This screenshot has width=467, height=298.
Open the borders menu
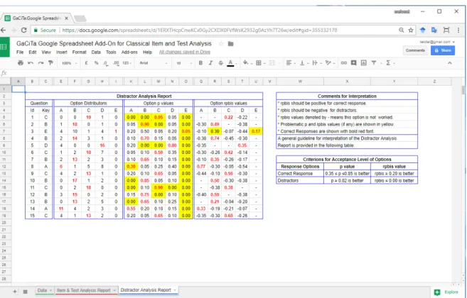click(x=259, y=62)
